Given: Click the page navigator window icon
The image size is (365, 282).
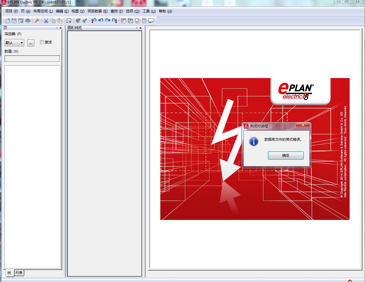Looking at the screenshot, I should pyautogui.click(x=124, y=21).
